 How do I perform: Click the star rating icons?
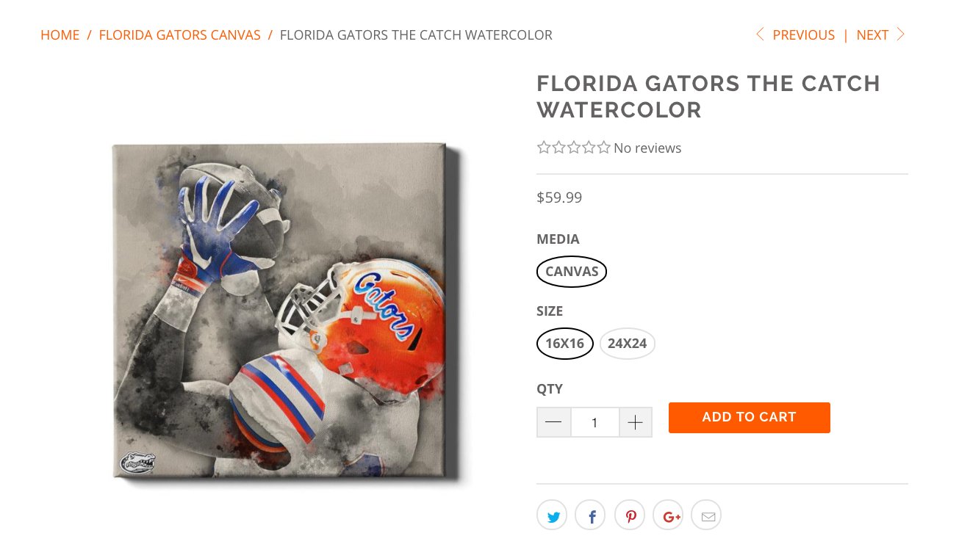click(573, 148)
